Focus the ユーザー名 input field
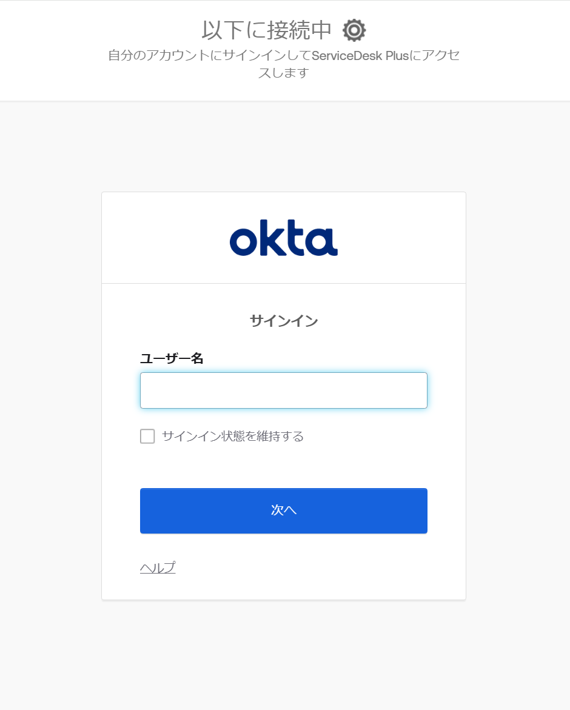 [283, 390]
